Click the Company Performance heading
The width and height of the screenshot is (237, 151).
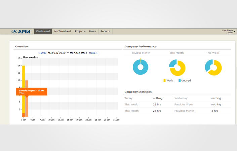pos(141,46)
